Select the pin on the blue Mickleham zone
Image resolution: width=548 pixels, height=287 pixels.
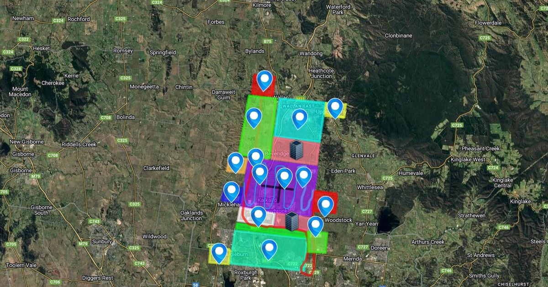pyautogui.click(x=232, y=191)
